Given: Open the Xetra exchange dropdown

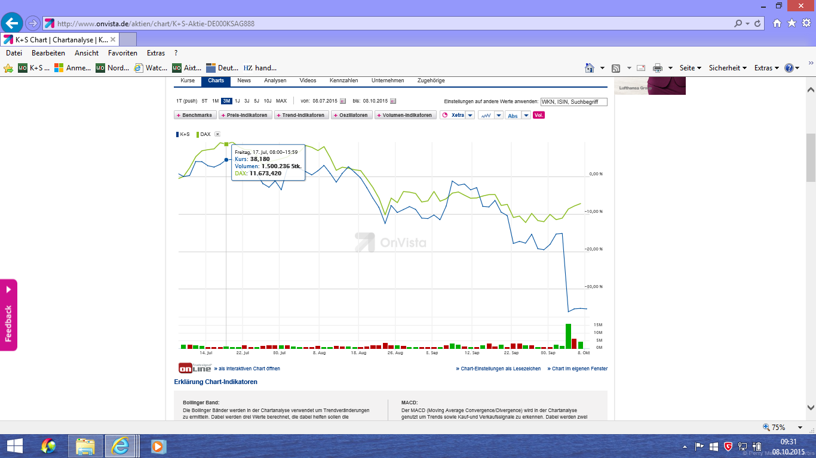Looking at the screenshot, I should tap(470, 115).
